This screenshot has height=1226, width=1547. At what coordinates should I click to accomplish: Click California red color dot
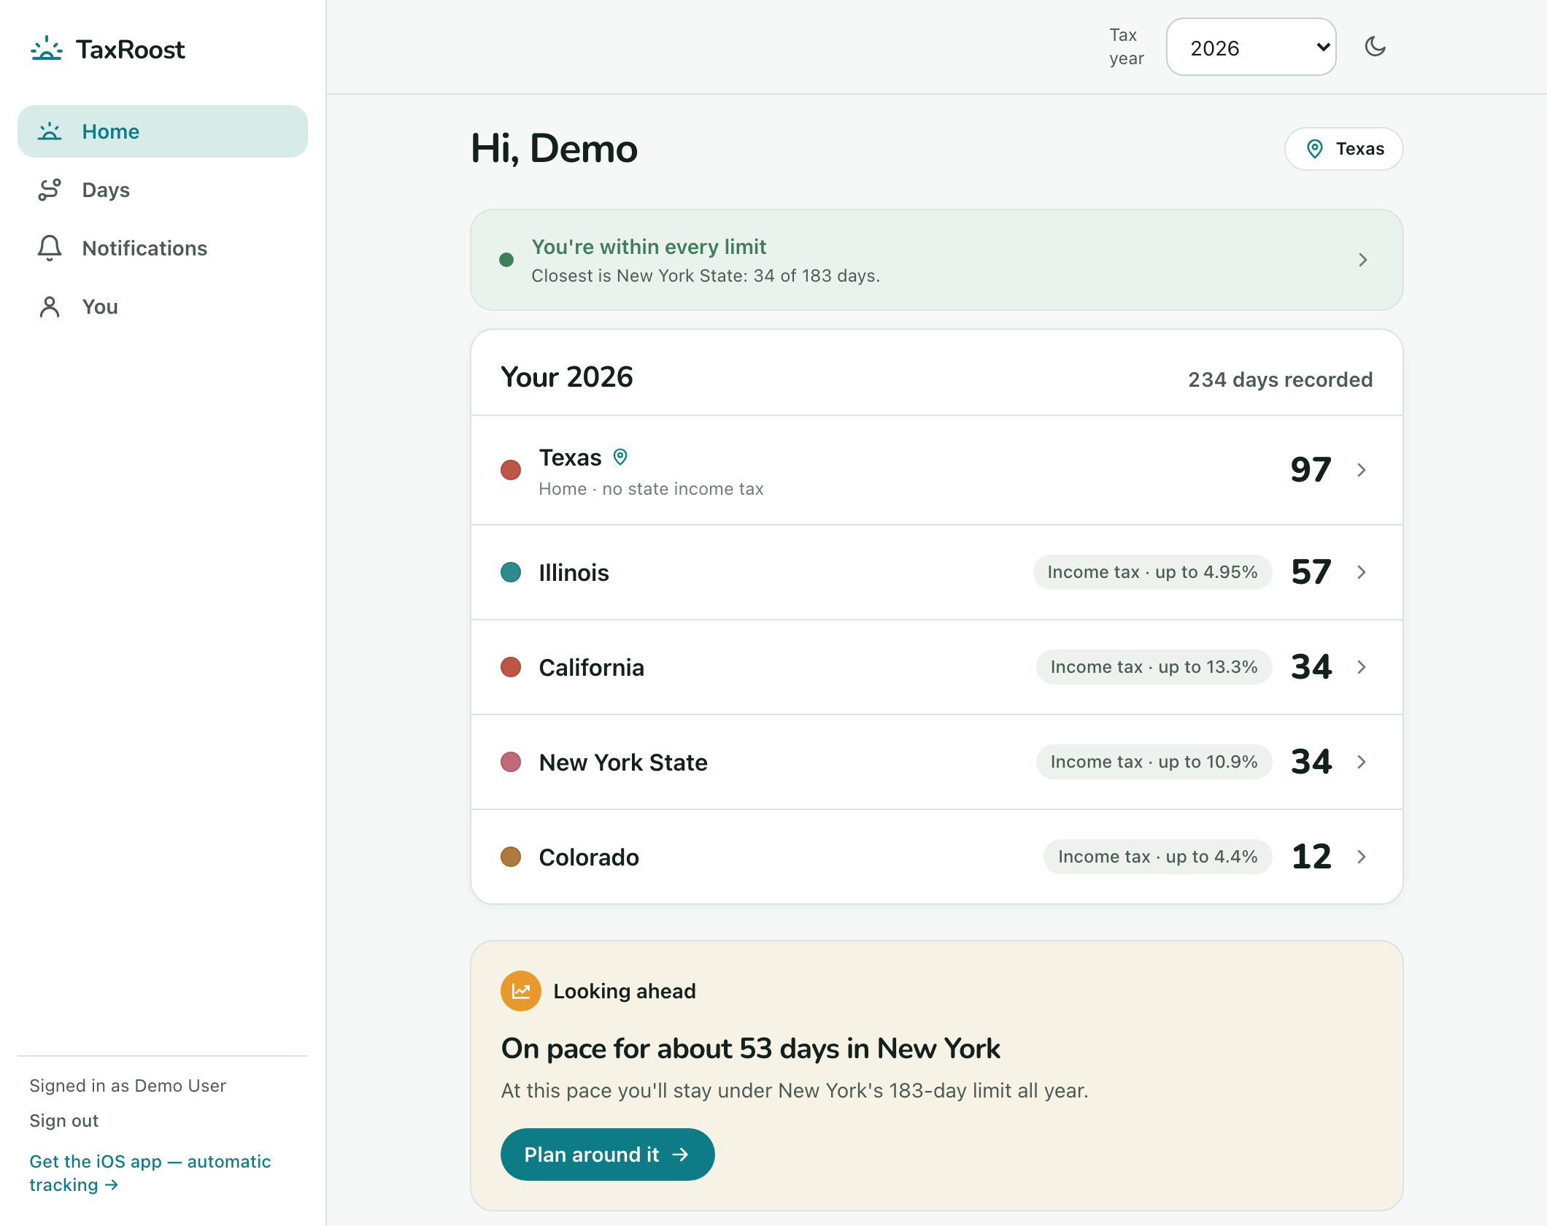coord(511,667)
